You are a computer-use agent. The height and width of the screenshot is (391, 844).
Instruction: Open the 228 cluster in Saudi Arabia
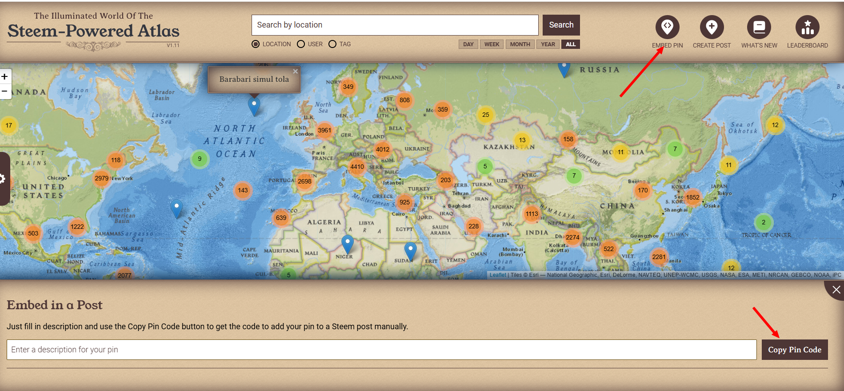[x=473, y=226]
